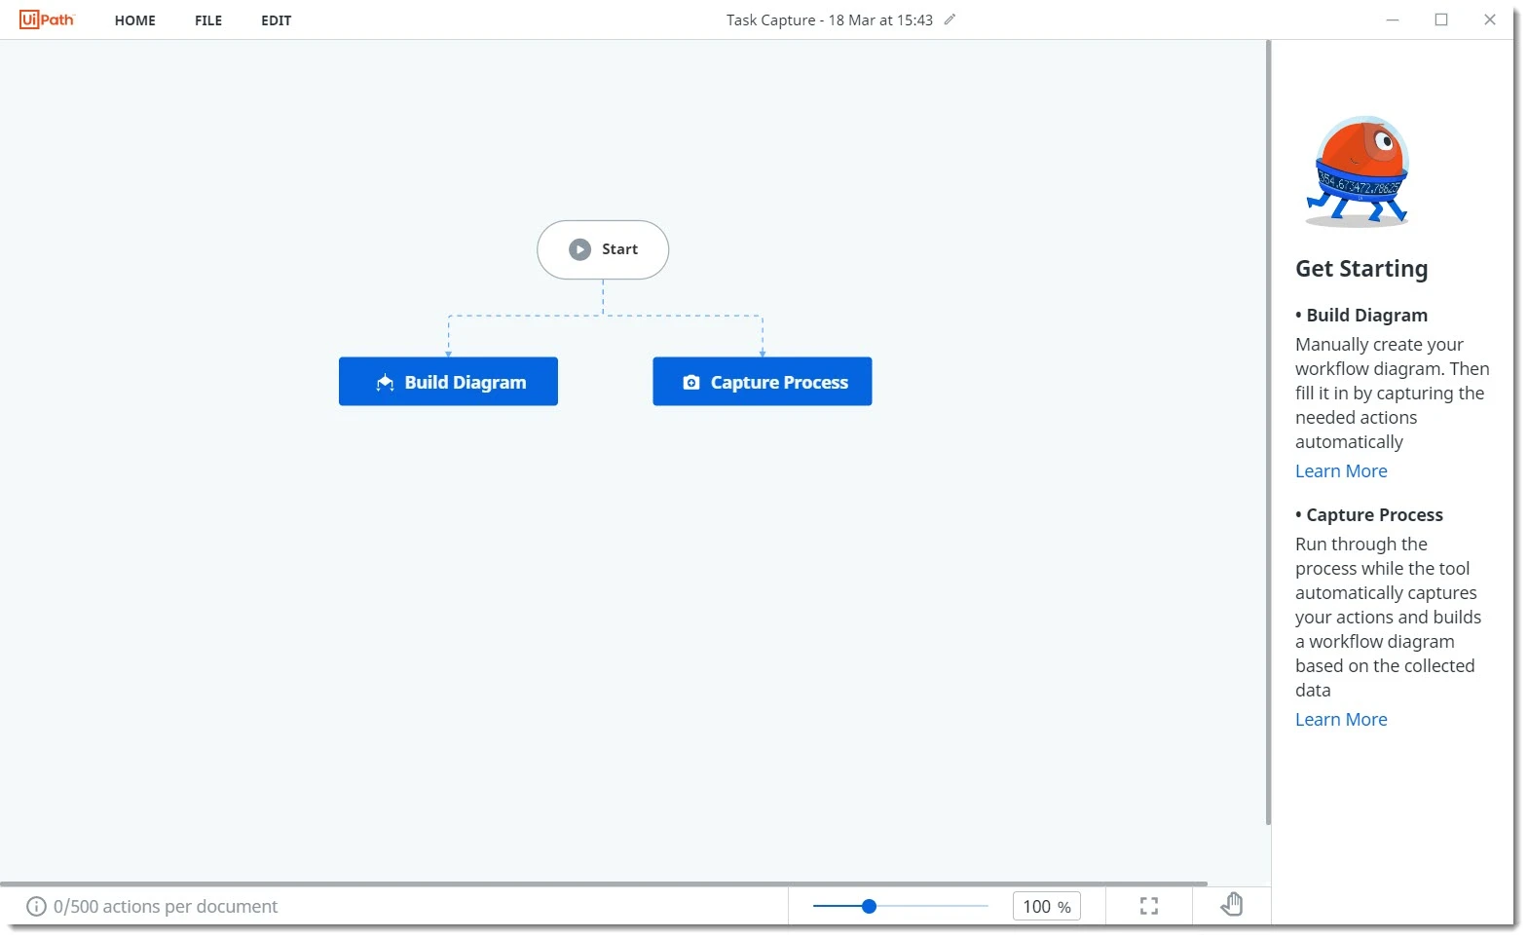This screenshot has height=939, width=1528.
Task: Open the EDIT menu
Action: (x=276, y=20)
